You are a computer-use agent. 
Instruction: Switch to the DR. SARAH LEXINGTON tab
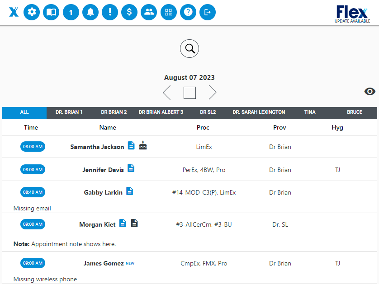259,112
